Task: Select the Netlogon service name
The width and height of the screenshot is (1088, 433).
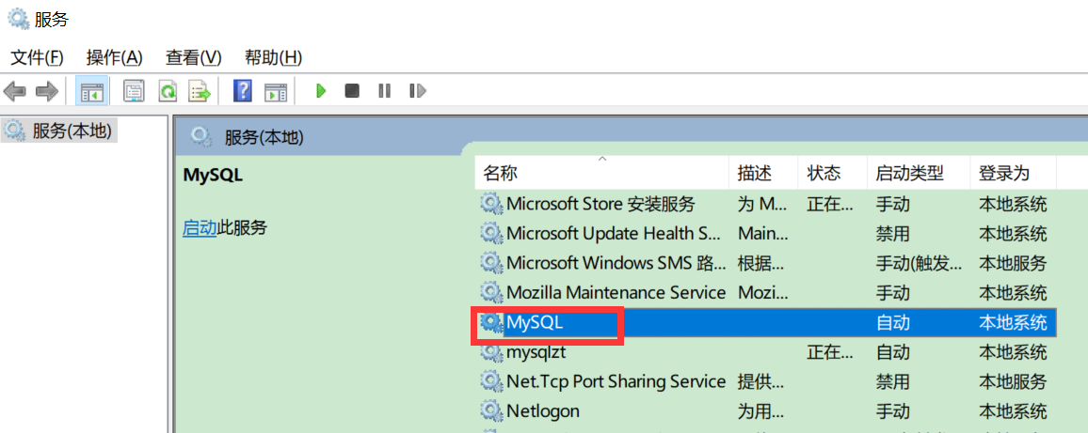Action: [543, 410]
